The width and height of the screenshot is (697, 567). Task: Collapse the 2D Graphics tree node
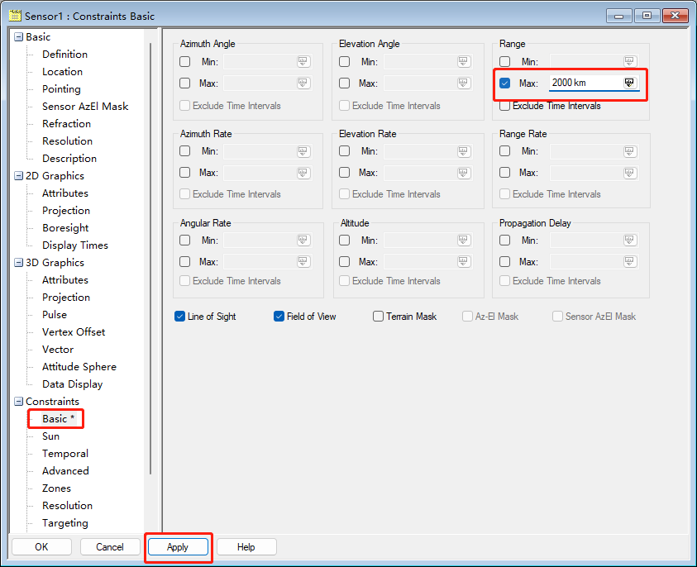tap(18, 176)
